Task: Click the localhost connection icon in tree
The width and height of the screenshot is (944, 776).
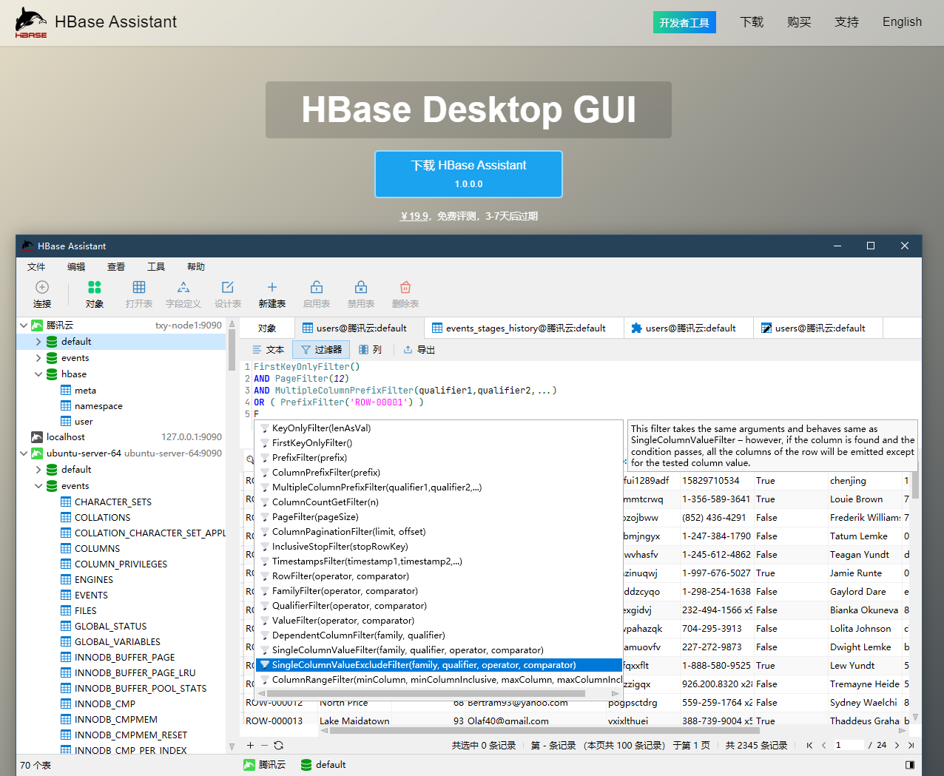Action: tap(37, 437)
